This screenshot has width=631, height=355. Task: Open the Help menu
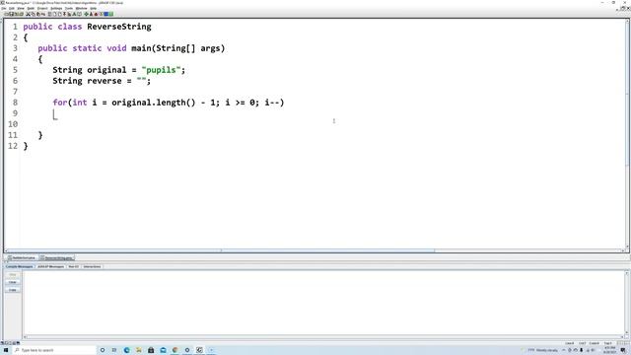94,8
